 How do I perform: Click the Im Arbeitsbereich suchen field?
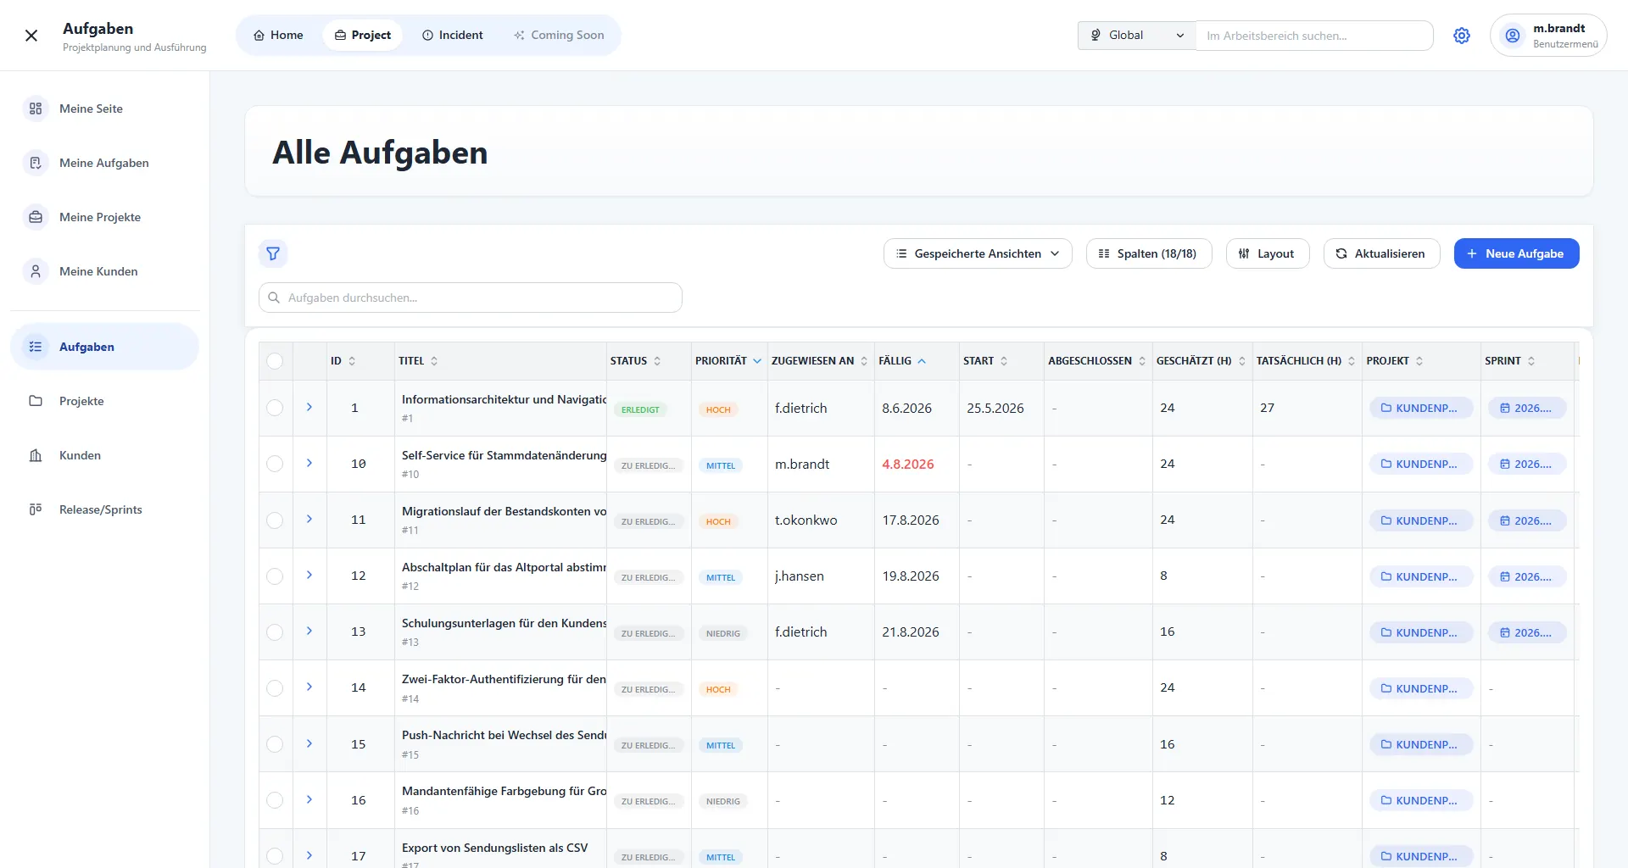[x=1314, y=36]
